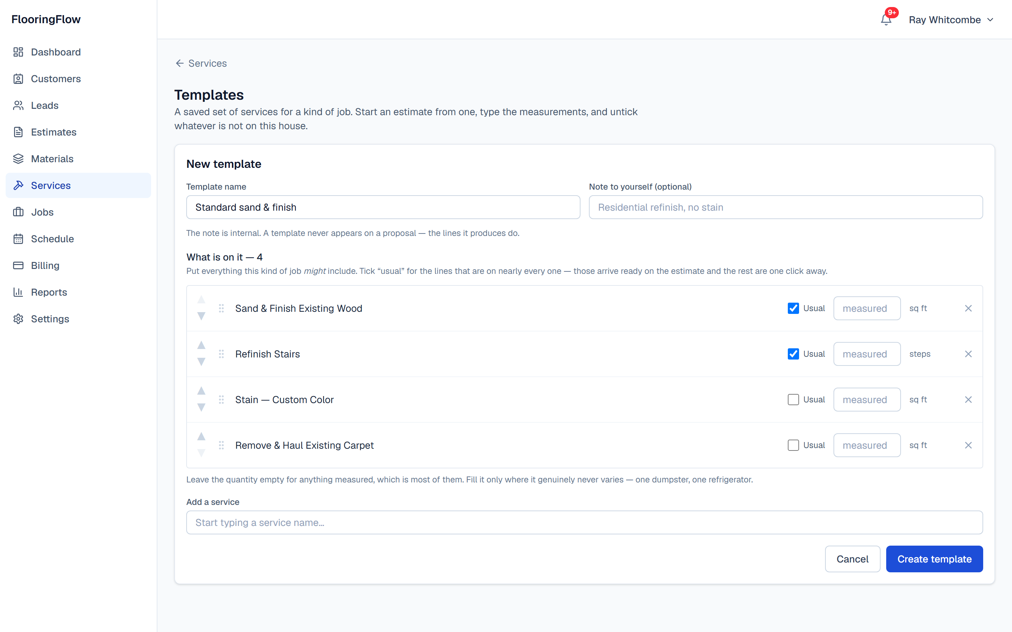Image resolution: width=1012 pixels, height=632 pixels.
Task: Move Stain — Custom Color up
Action: coord(201,390)
